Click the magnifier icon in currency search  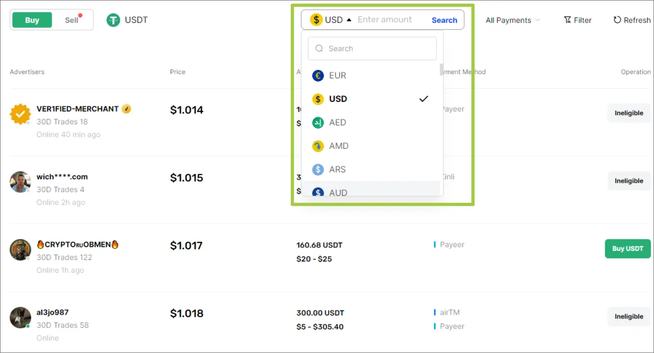[319, 48]
